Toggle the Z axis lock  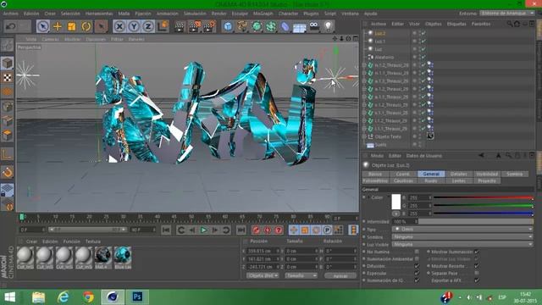pyautogui.click(x=148, y=26)
